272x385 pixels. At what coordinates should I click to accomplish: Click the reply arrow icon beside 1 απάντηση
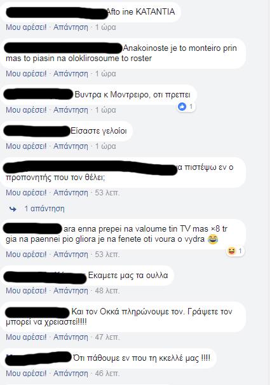point(13,209)
